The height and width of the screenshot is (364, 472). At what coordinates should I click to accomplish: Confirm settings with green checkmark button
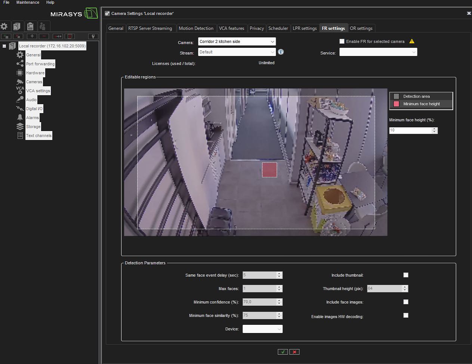click(x=283, y=352)
